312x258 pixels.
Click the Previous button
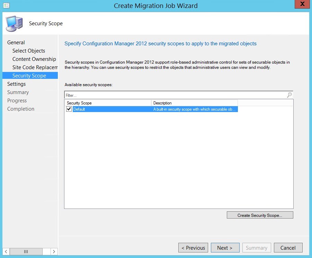[x=193, y=248]
